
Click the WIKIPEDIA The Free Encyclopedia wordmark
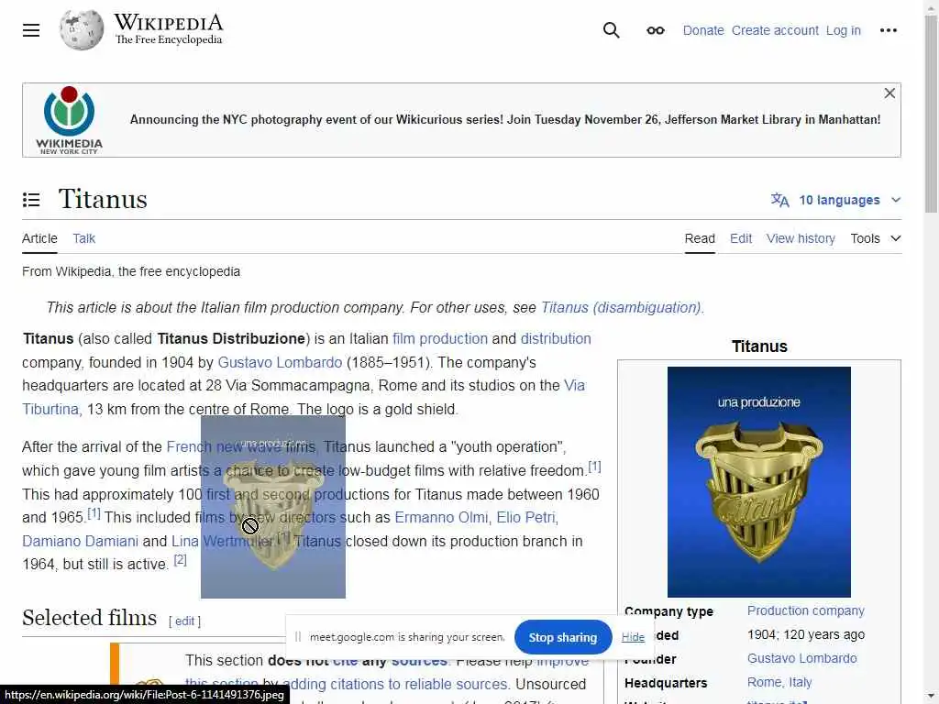[169, 29]
